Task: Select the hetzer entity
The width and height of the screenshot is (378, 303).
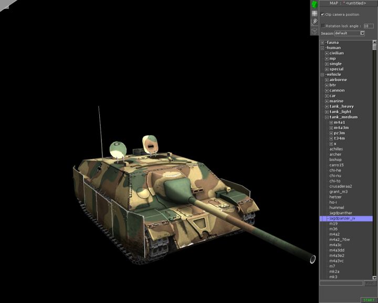Action: 335,197
